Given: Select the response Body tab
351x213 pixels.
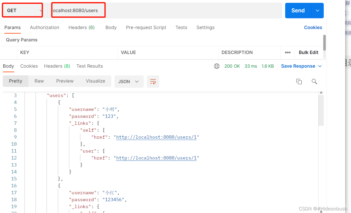Looking at the screenshot, I should 8,66.
